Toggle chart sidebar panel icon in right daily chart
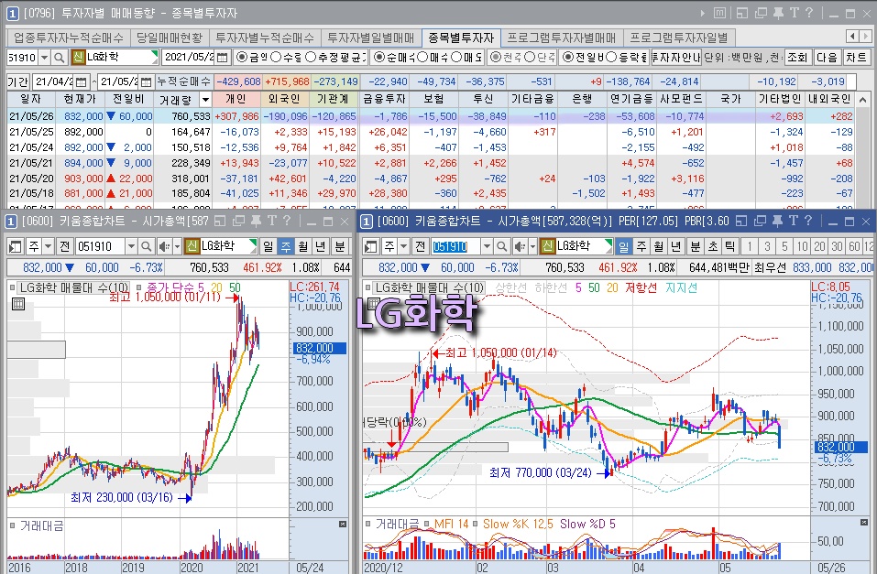This screenshot has height=574, width=877. pos(371,246)
